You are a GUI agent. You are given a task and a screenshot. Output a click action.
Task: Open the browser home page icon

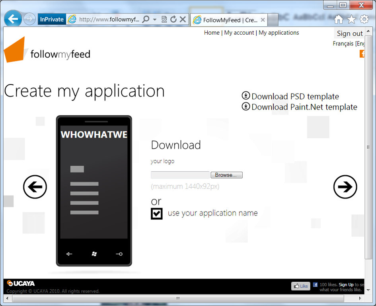pos(339,19)
